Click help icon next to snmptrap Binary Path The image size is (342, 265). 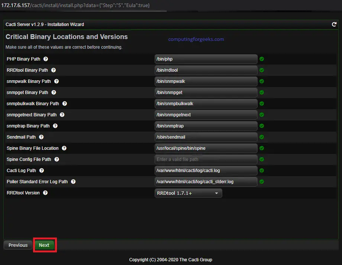55,126
